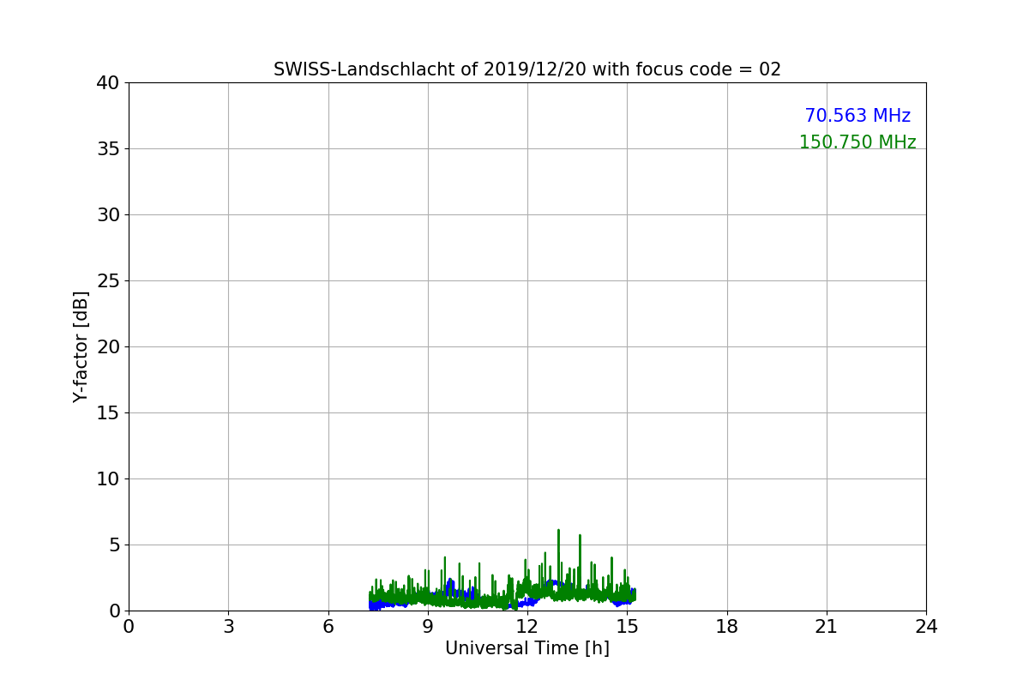Click the x-axis tick label 18
This screenshot has height=686, width=1029.
click(727, 627)
